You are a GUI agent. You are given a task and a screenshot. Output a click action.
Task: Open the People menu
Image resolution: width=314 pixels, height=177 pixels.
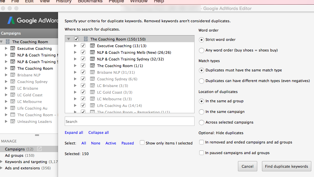tap(116, 1)
